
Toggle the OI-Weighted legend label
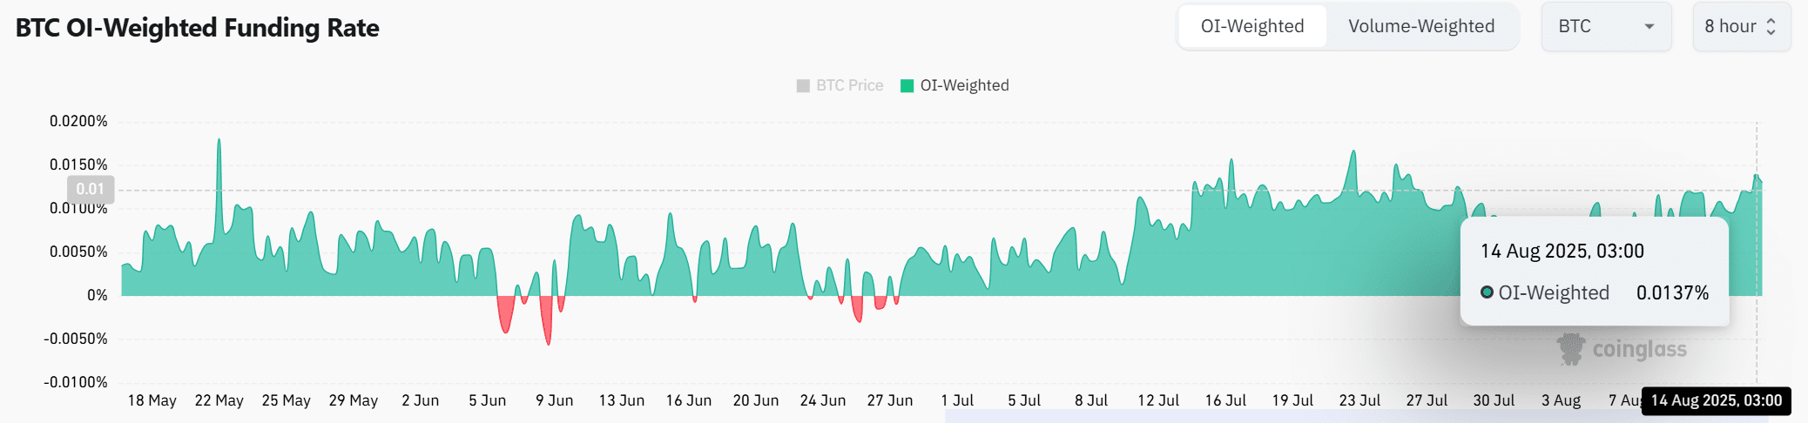point(964,85)
